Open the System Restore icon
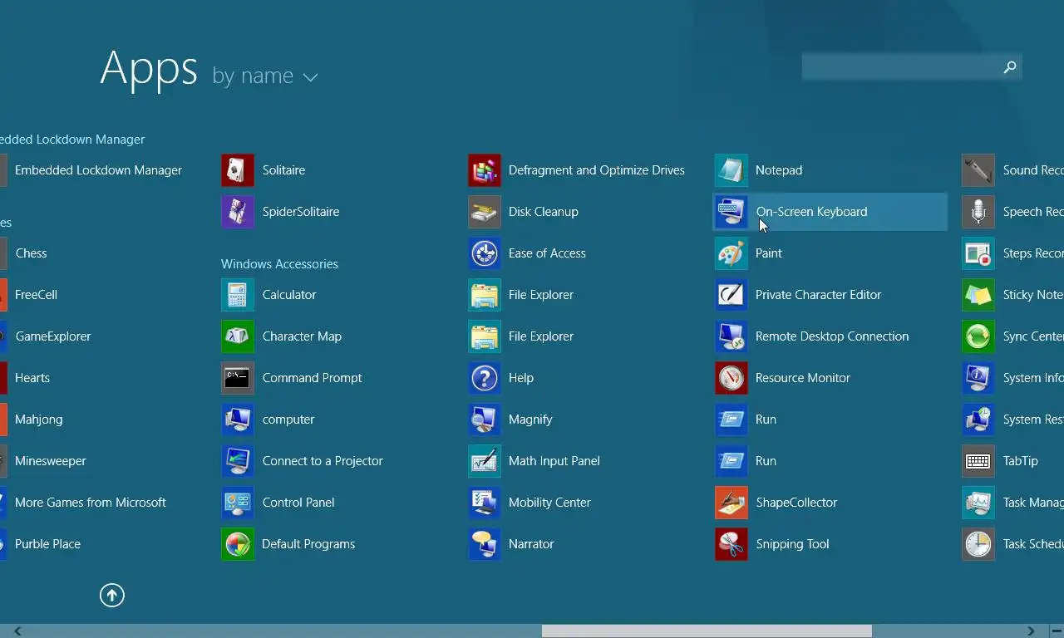1064x638 pixels. [x=978, y=420]
